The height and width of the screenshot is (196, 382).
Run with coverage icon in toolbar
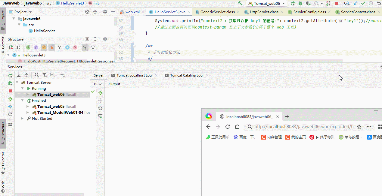308,3
